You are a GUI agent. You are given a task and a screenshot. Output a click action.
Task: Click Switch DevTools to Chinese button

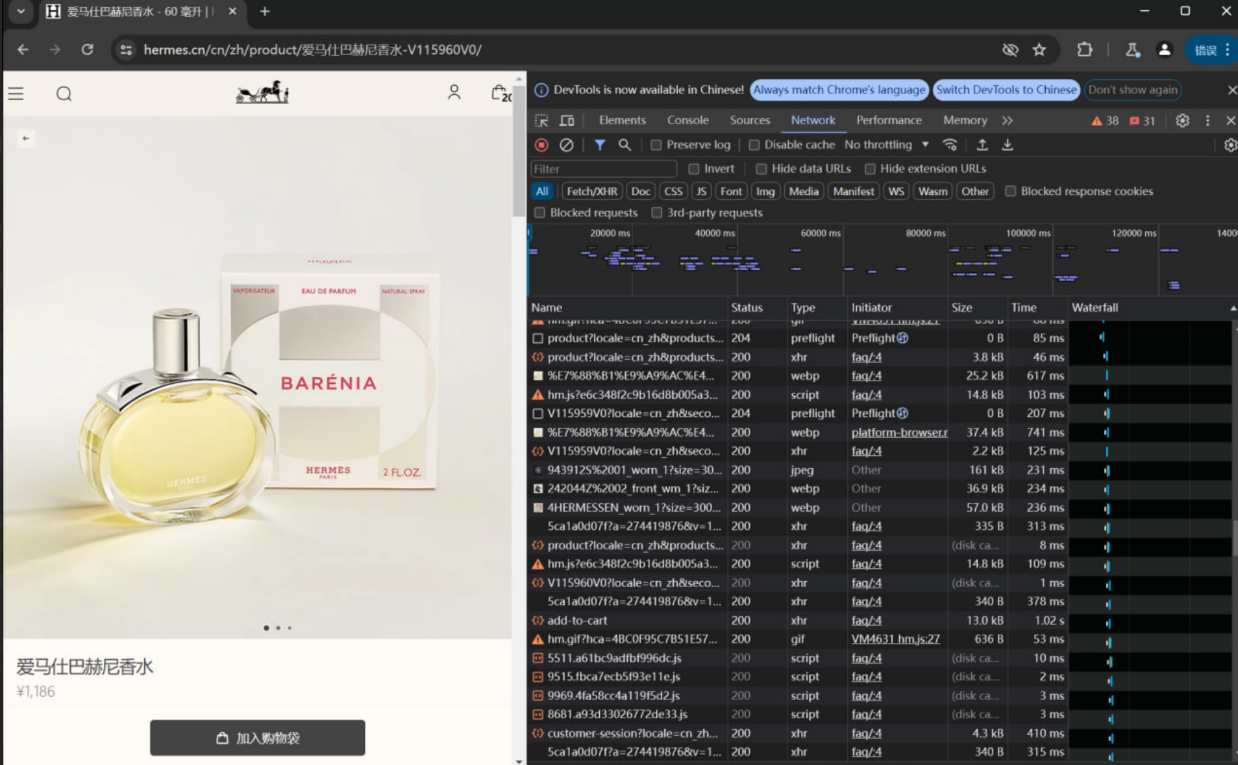(1005, 90)
